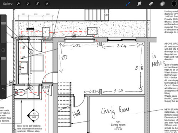This screenshot has width=178, height=133.
Task: Click the FD30 door tag
Action: (x=46, y=87)
